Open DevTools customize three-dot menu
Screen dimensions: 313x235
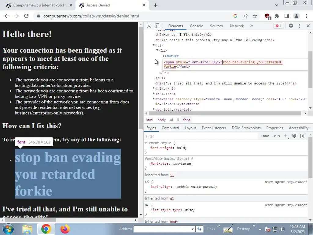(x=300, y=26)
